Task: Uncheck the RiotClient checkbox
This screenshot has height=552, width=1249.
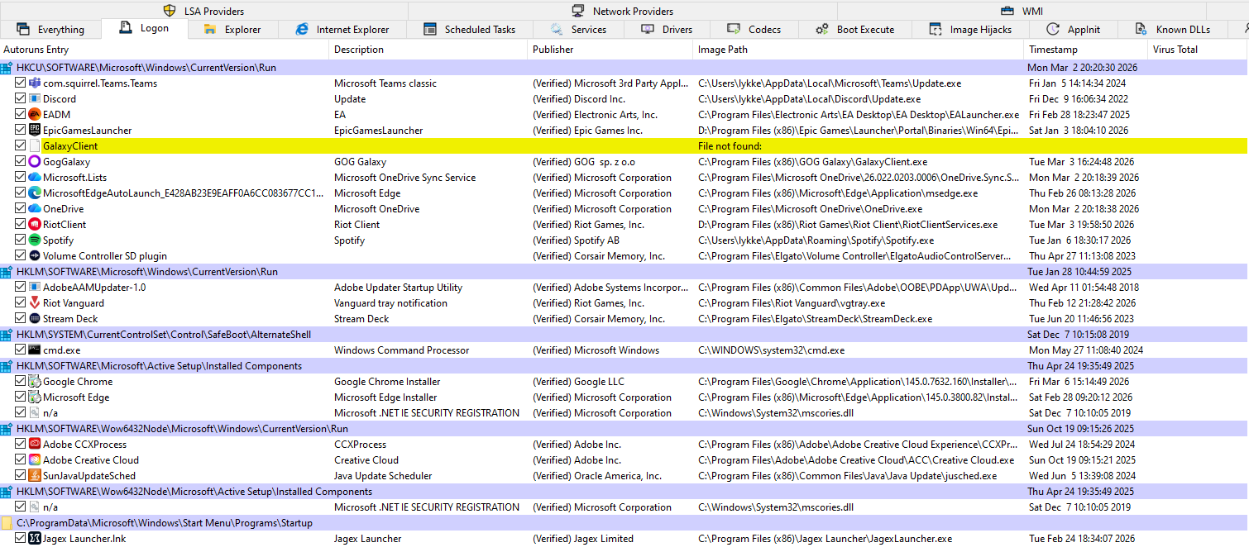Action: pyautogui.click(x=21, y=225)
